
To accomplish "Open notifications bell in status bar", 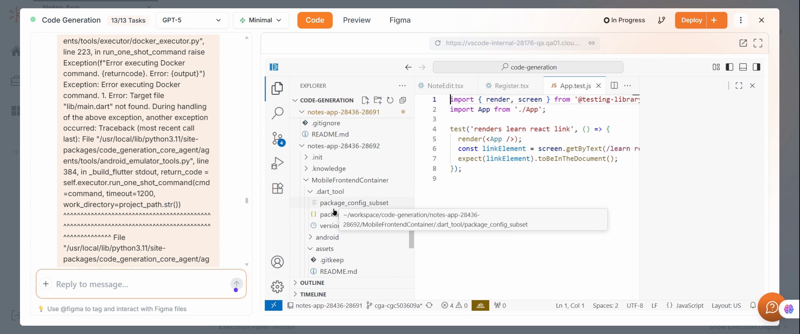I will click(x=752, y=305).
